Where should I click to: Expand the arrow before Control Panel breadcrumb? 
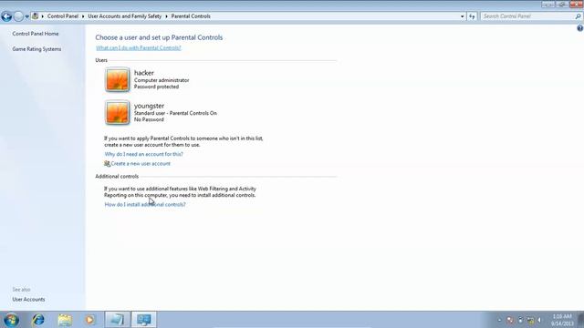click(x=43, y=16)
